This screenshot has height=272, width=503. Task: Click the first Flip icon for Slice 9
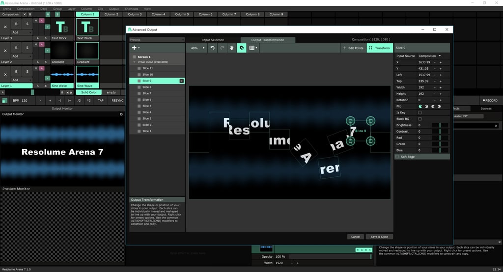click(x=420, y=106)
